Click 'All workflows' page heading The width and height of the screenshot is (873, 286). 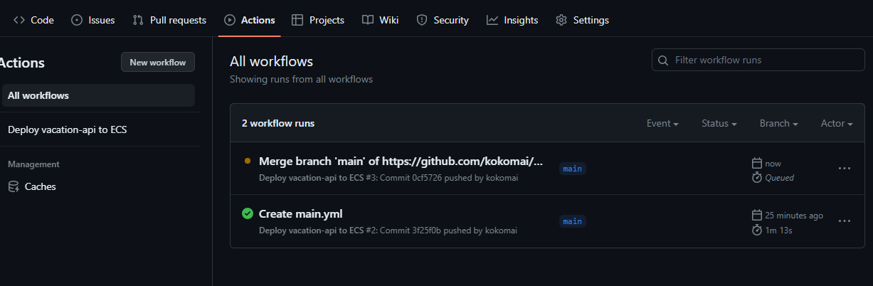pyautogui.click(x=271, y=61)
